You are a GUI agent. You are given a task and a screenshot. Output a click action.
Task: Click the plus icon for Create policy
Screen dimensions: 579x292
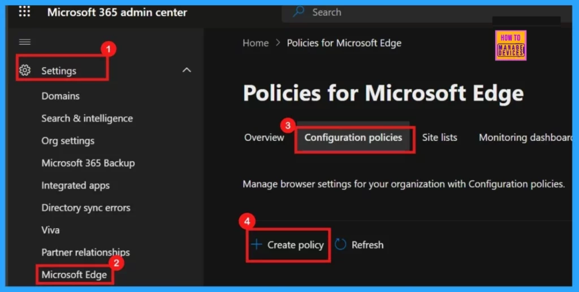tap(256, 244)
